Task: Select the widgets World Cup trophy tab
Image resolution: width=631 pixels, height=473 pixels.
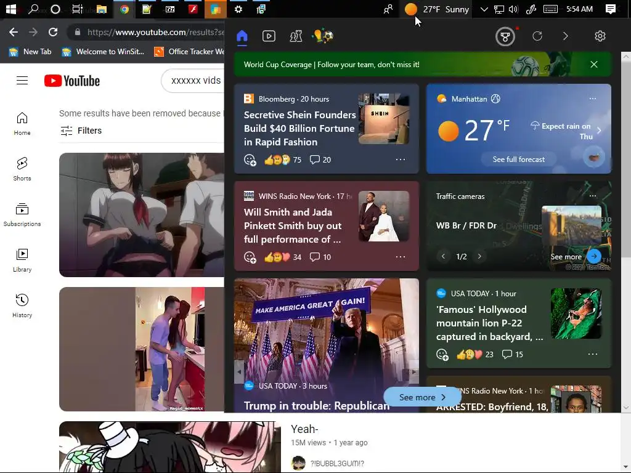Action: tap(323, 36)
